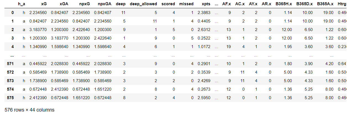The height and width of the screenshot is (114, 347).
Task: Click the scored column header
Action: [x=168, y=4]
